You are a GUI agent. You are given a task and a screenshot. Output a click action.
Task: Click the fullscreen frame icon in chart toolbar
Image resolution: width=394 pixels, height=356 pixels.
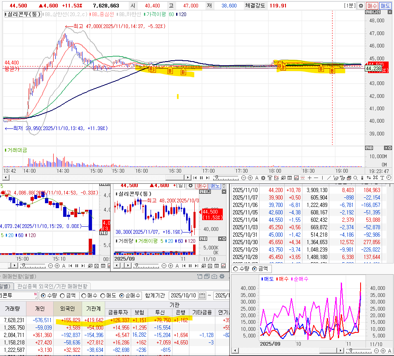[375, 178]
